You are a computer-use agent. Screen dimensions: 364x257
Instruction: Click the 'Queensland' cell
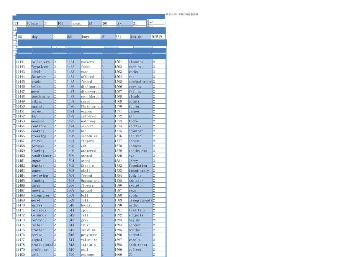point(91,181)
